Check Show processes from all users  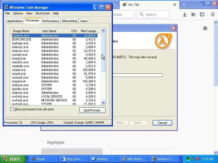12,109
